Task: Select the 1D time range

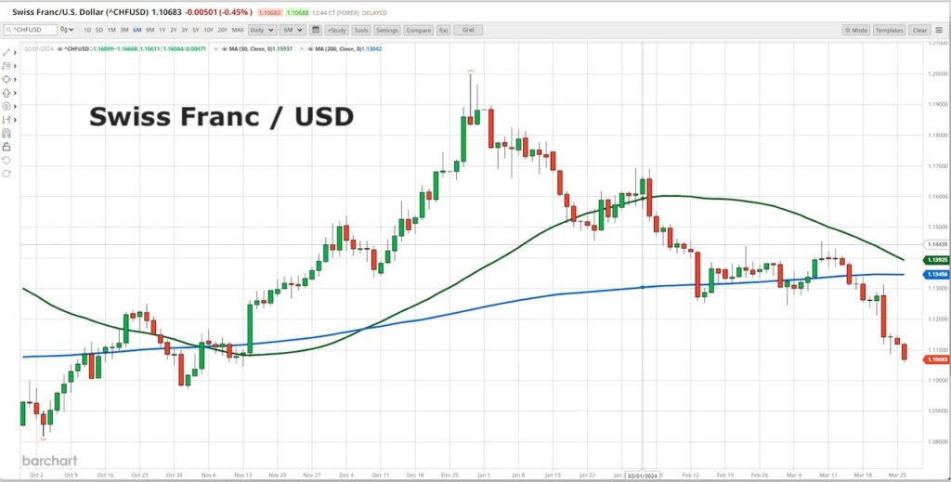Action: pos(87,30)
